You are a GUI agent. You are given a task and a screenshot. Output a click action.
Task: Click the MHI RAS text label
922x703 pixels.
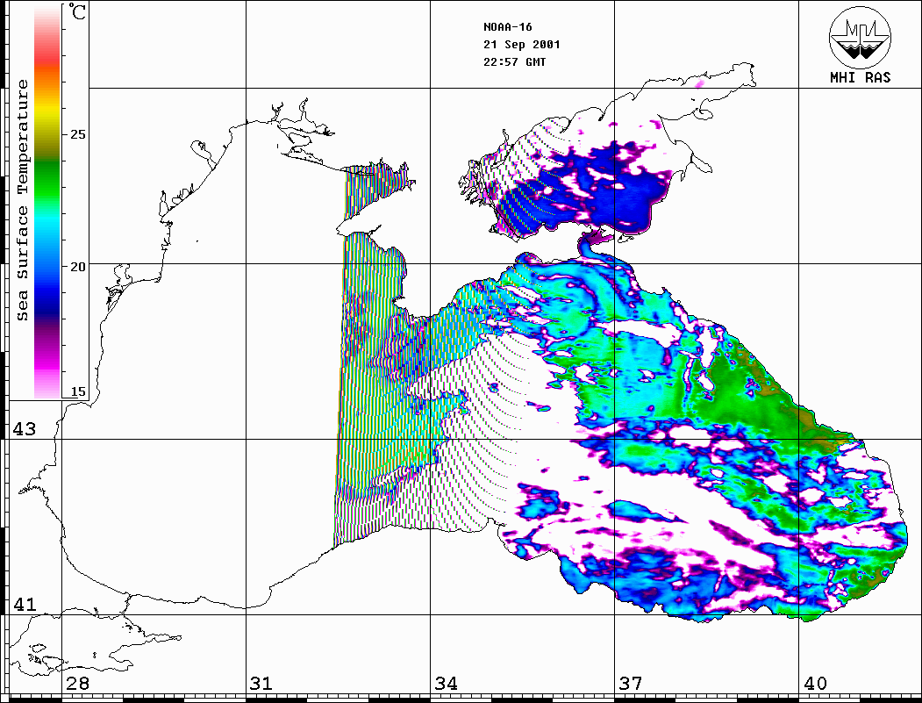pos(861,77)
